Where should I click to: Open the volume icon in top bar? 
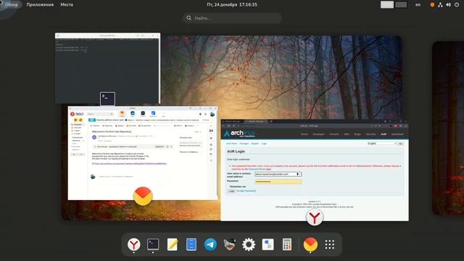pos(448,5)
